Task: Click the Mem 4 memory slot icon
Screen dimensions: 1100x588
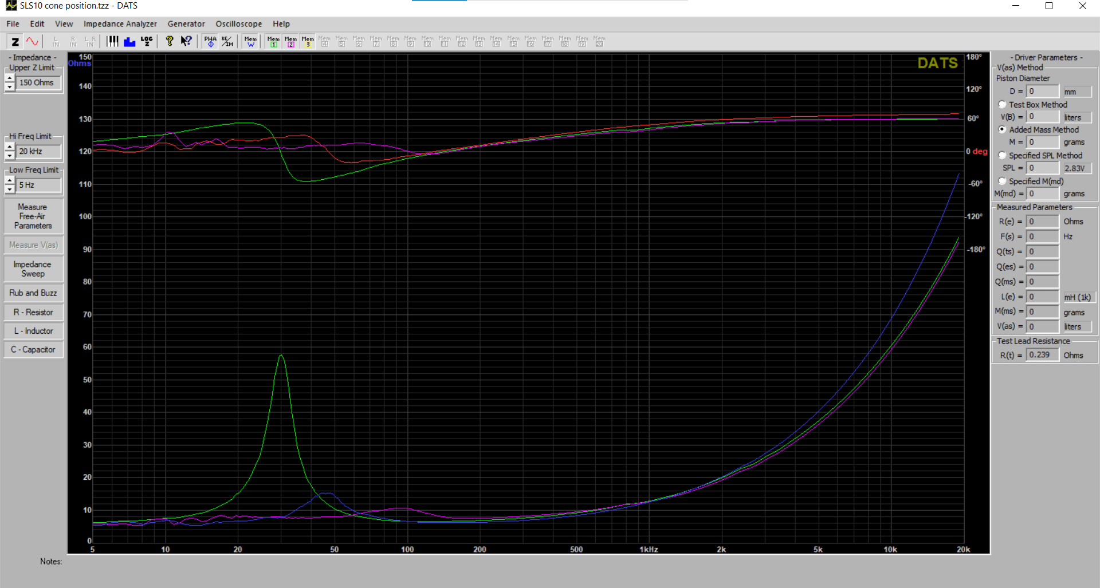Action: 324,41
